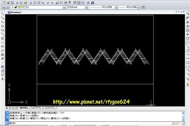Select the Rotate tool in right toolbar
Image resolution: width=190 pixels, height=126 pixels.
tap(187, 38)
